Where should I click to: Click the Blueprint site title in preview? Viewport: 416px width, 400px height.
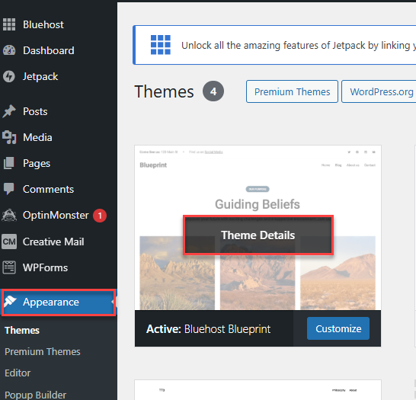[153, 165]
